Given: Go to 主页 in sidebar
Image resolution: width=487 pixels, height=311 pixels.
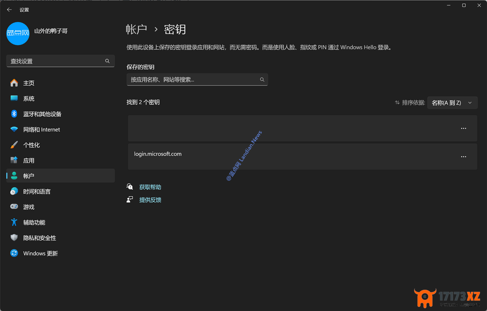Looking at the screenshot, I should pyautogui.click(x=60, y=83).
